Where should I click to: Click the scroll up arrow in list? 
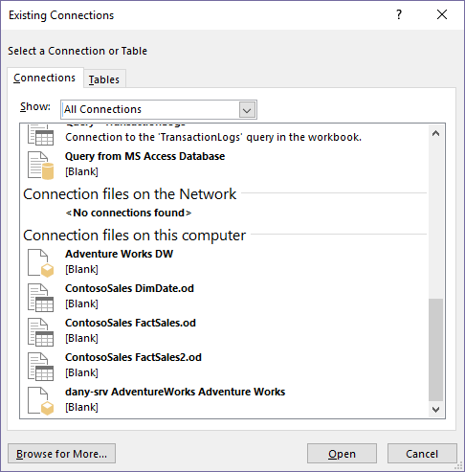(435, 133)
